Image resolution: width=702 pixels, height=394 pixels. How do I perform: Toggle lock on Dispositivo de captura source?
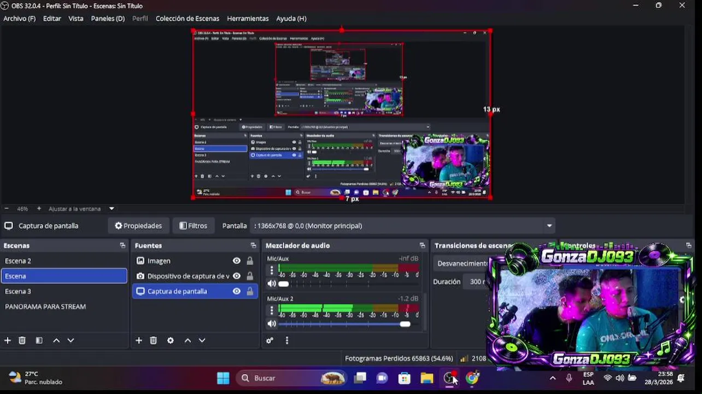pos(250,276)
